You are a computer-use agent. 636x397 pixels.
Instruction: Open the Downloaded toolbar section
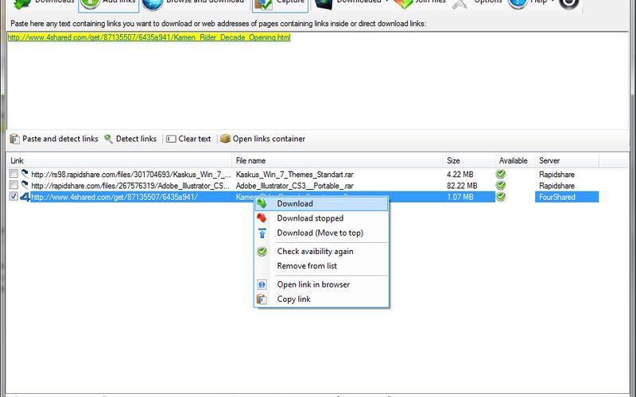coord(352,3)
